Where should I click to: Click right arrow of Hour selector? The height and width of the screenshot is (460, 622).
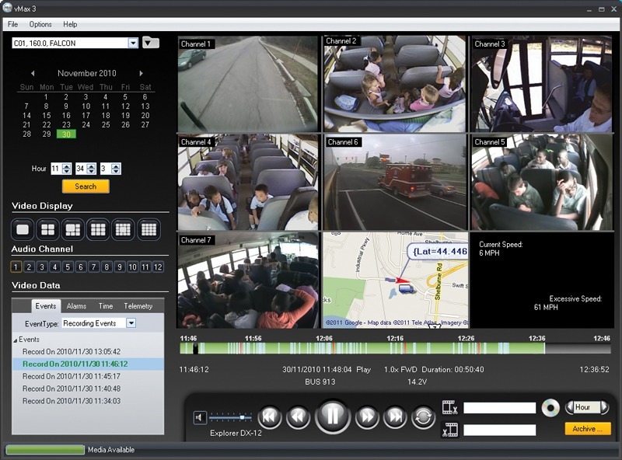click(x=604, y=407)
